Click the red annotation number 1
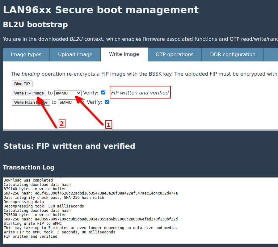Viewport: 278px width, 247px height. tap(108, 124)
